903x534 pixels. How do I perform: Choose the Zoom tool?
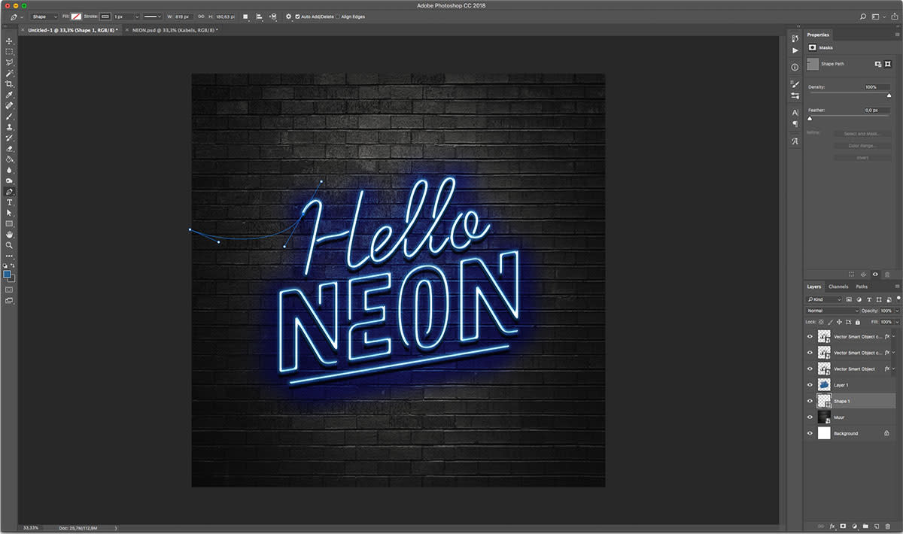click(10, 245)
